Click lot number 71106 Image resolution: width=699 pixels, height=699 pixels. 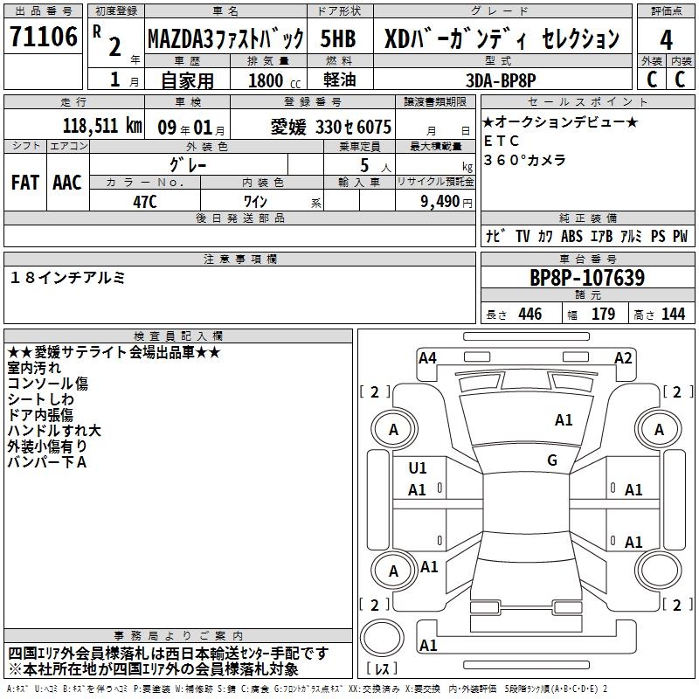44,37
